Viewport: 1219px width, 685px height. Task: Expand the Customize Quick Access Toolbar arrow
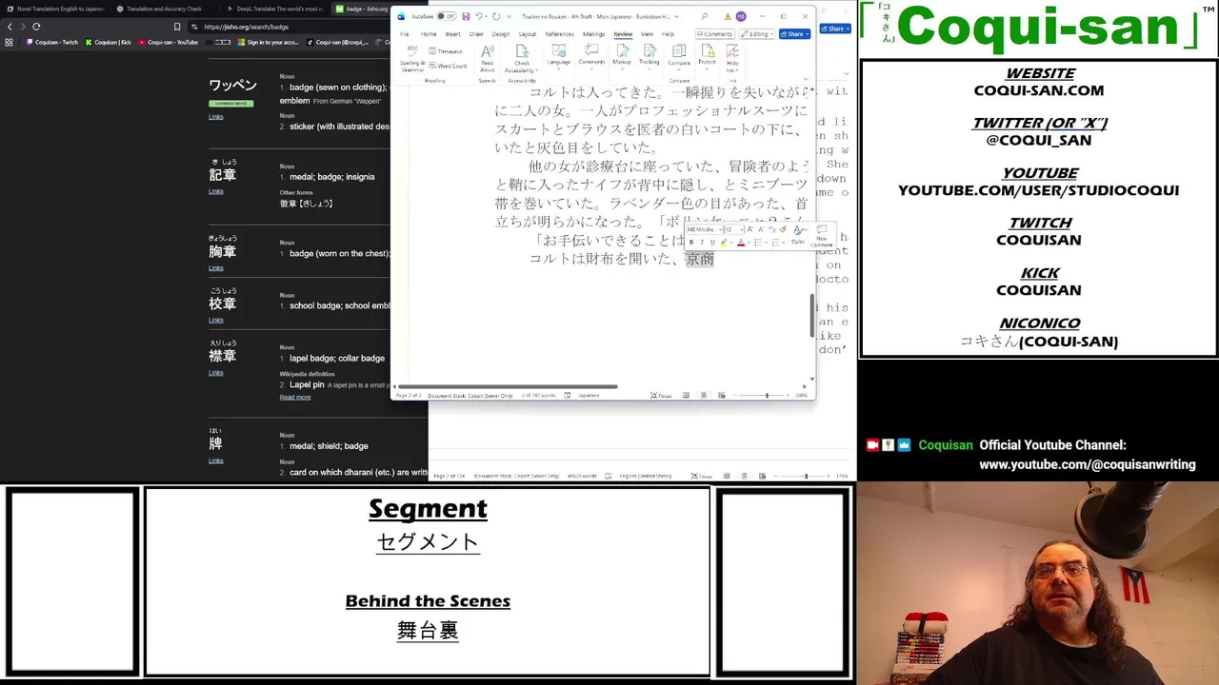509,16
